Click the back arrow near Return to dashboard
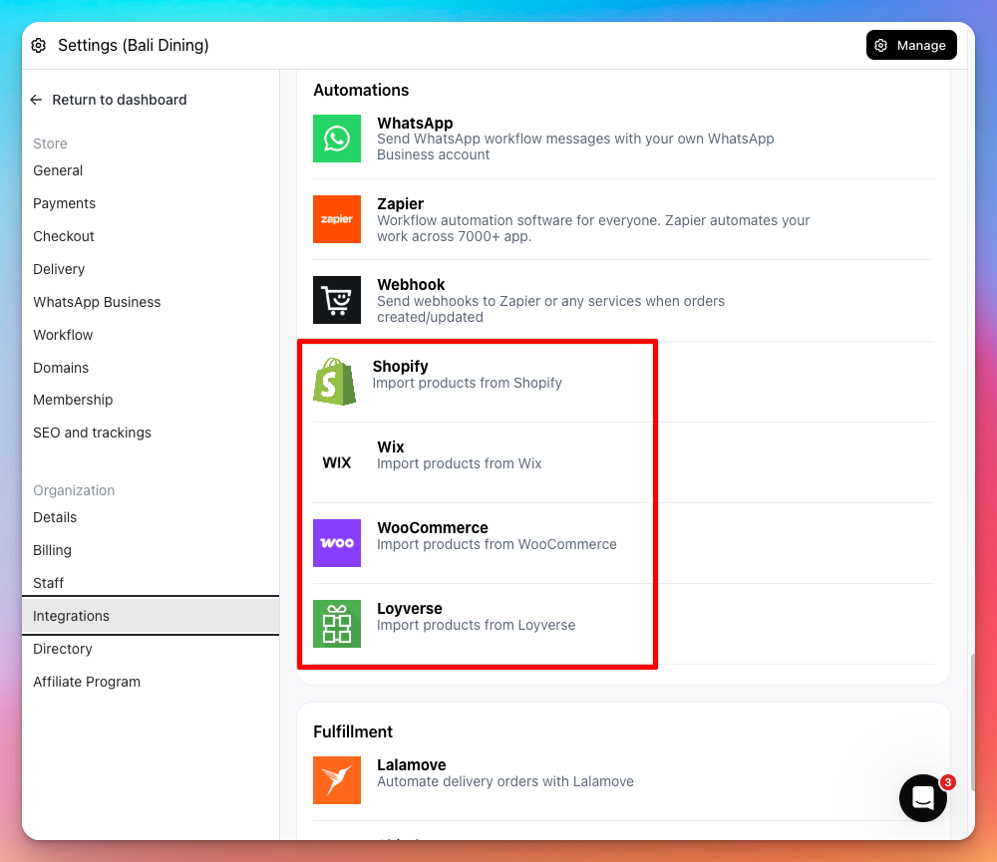The image size is (997, 862). coord(36,100)
